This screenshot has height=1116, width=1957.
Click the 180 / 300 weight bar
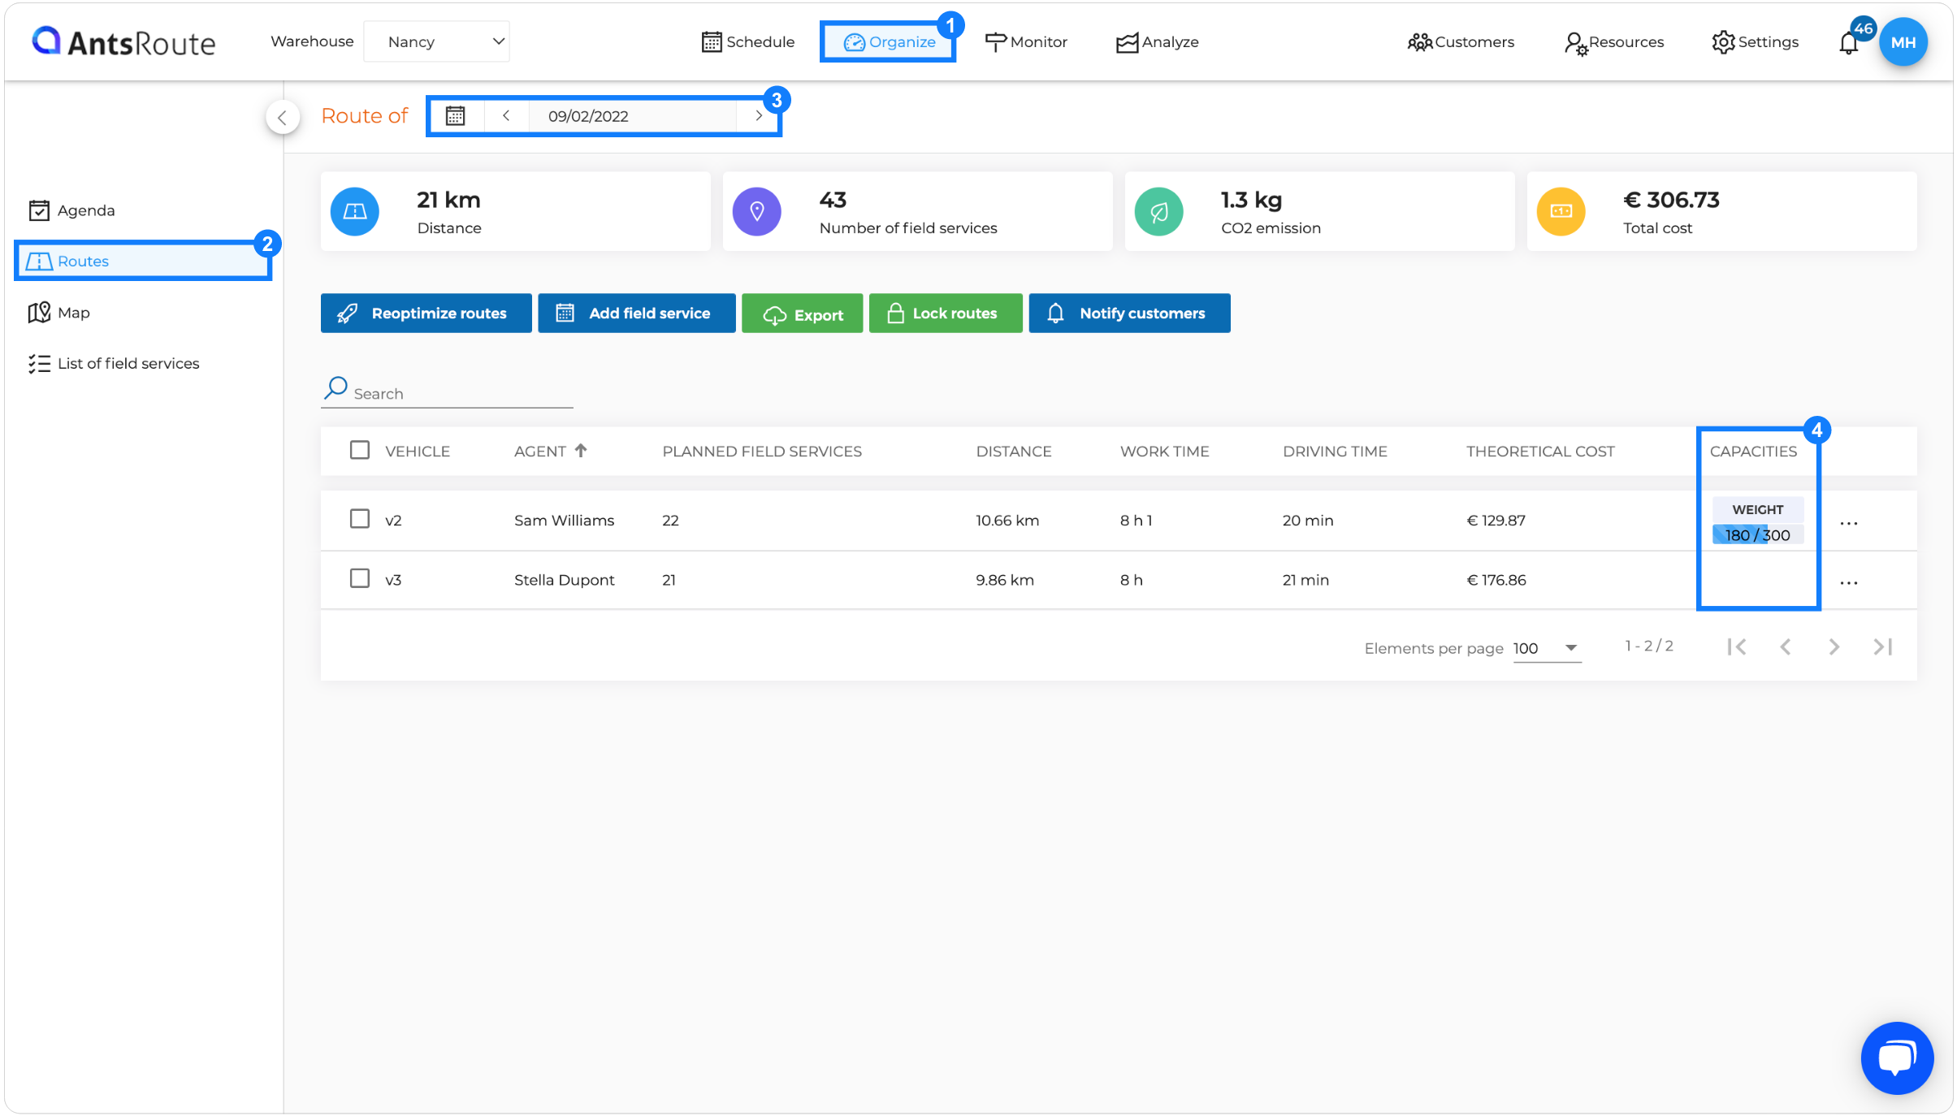click(x=1758, y=534)
